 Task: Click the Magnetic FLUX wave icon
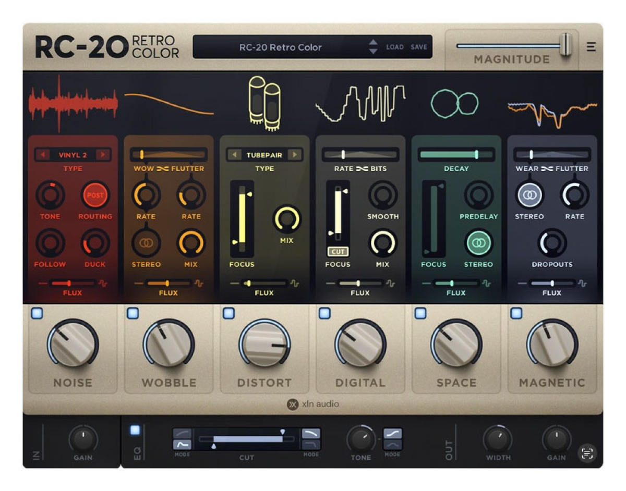(583, 283)
